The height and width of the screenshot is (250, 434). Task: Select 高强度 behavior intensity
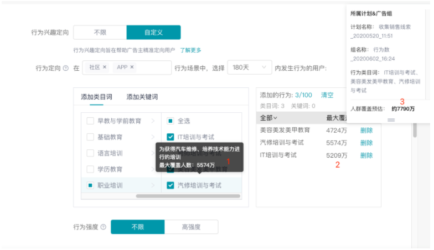[192, 227]
